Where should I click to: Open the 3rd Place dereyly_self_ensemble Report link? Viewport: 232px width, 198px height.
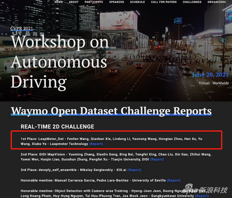point(134,170)
